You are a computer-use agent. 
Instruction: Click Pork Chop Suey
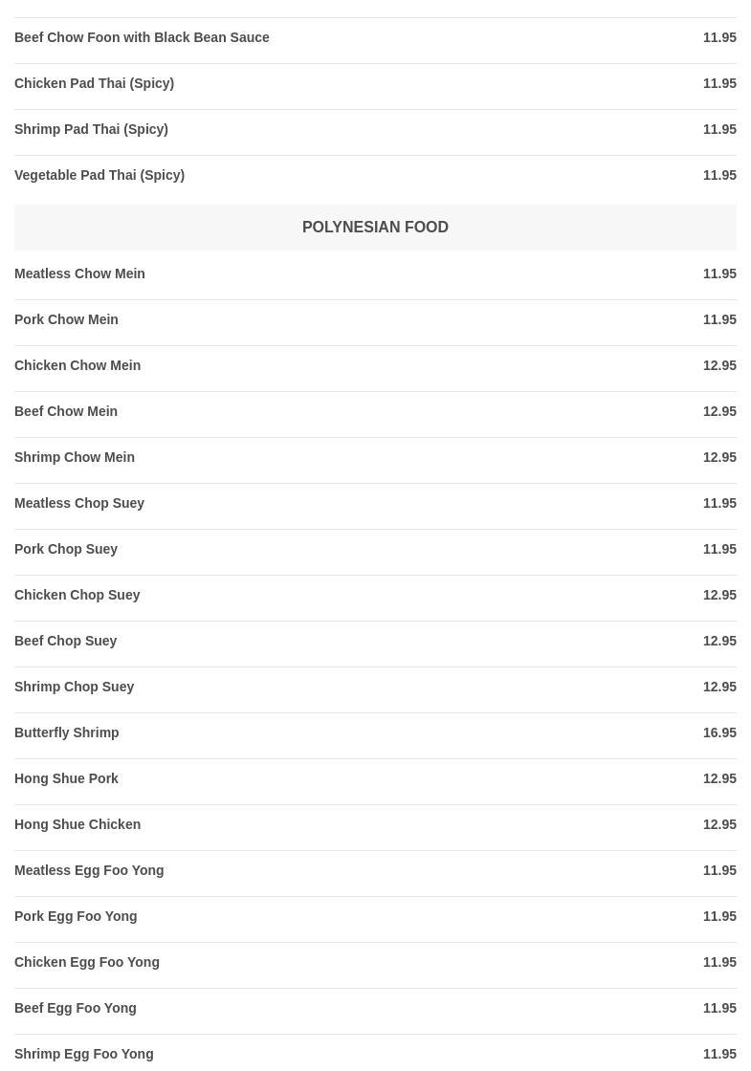click(66, 549)
